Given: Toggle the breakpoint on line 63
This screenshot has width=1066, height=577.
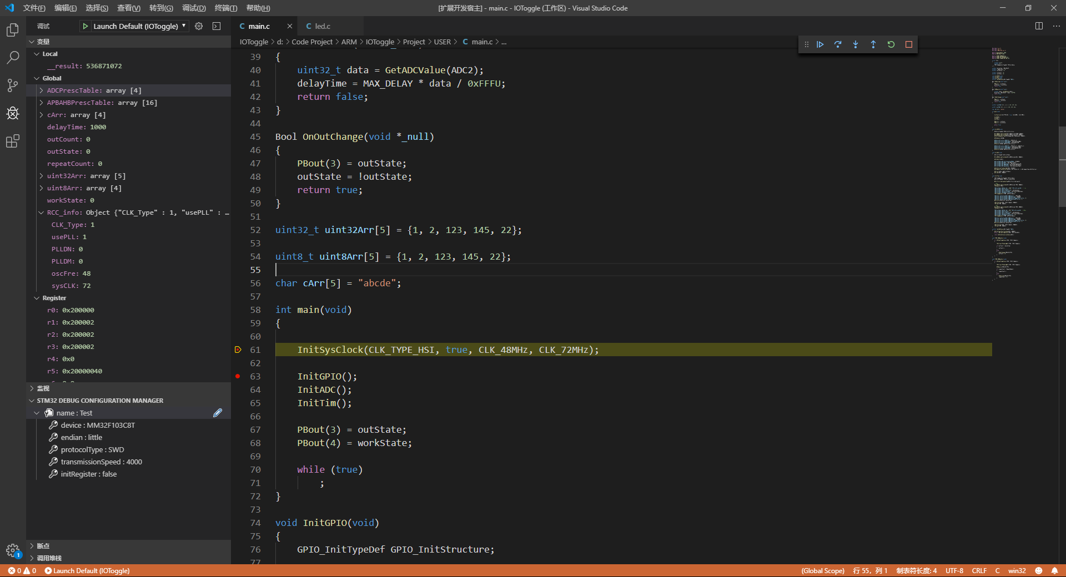Looking at the screenshot, I should (238, 376).
